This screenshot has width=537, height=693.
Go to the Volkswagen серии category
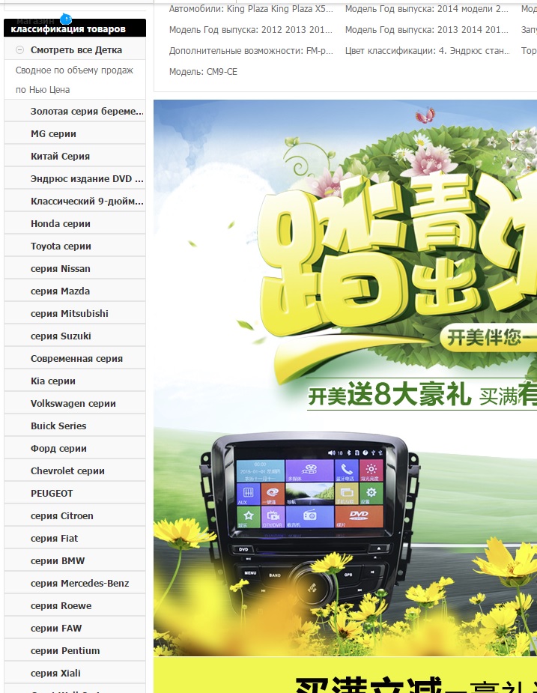coord(73,403)
